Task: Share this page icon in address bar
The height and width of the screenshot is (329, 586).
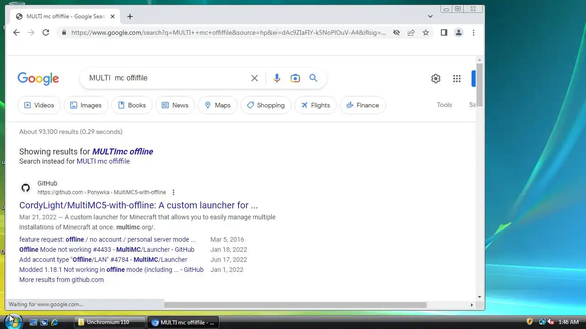Action: click(411, 32)
